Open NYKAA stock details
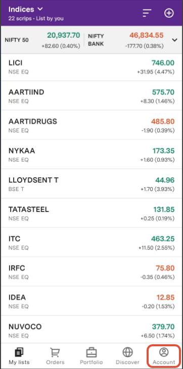This screenshot has width=183, height=369. (x=91, y=155)
